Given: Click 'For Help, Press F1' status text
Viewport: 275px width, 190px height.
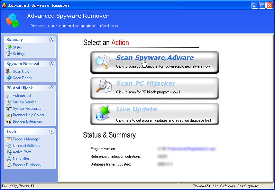Looking at the screenshot, I should click(x=18, y=186).
